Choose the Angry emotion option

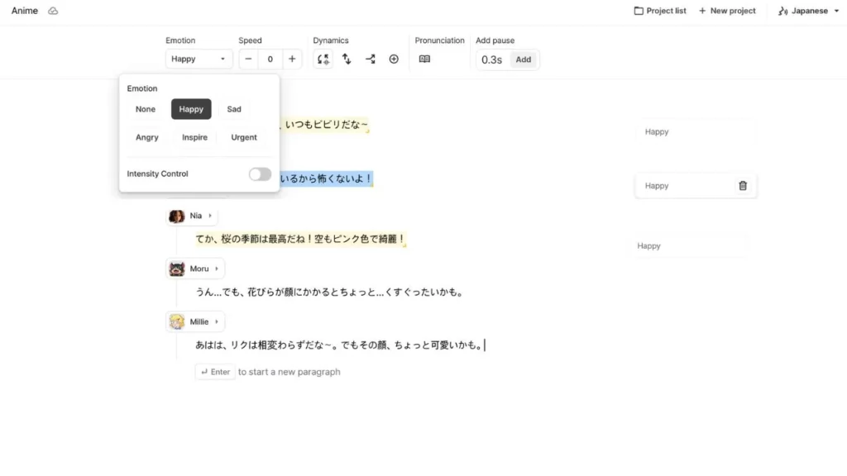point(147,137)
